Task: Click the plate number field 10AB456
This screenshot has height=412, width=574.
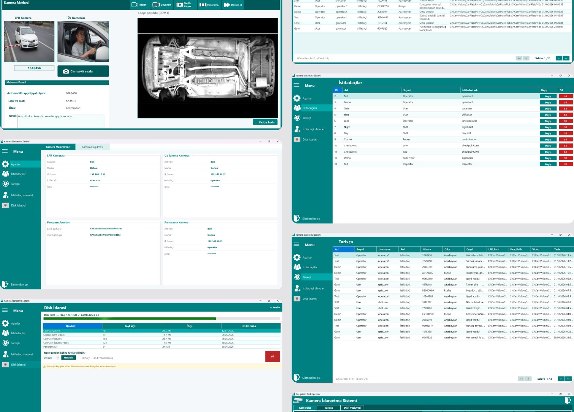Action: point(34,68)
